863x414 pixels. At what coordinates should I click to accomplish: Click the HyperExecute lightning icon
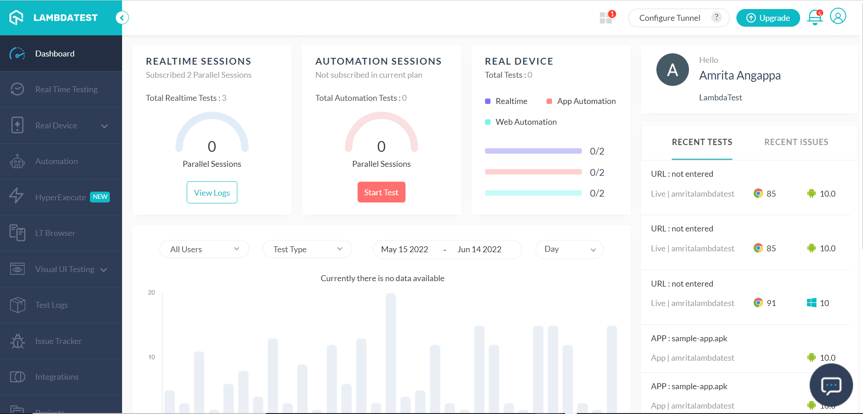point(17,197)
